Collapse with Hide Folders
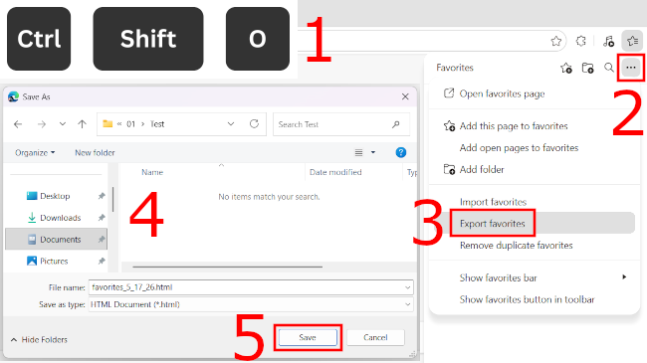The width and height of the screenshot is (647, 363). coord(39,340)
